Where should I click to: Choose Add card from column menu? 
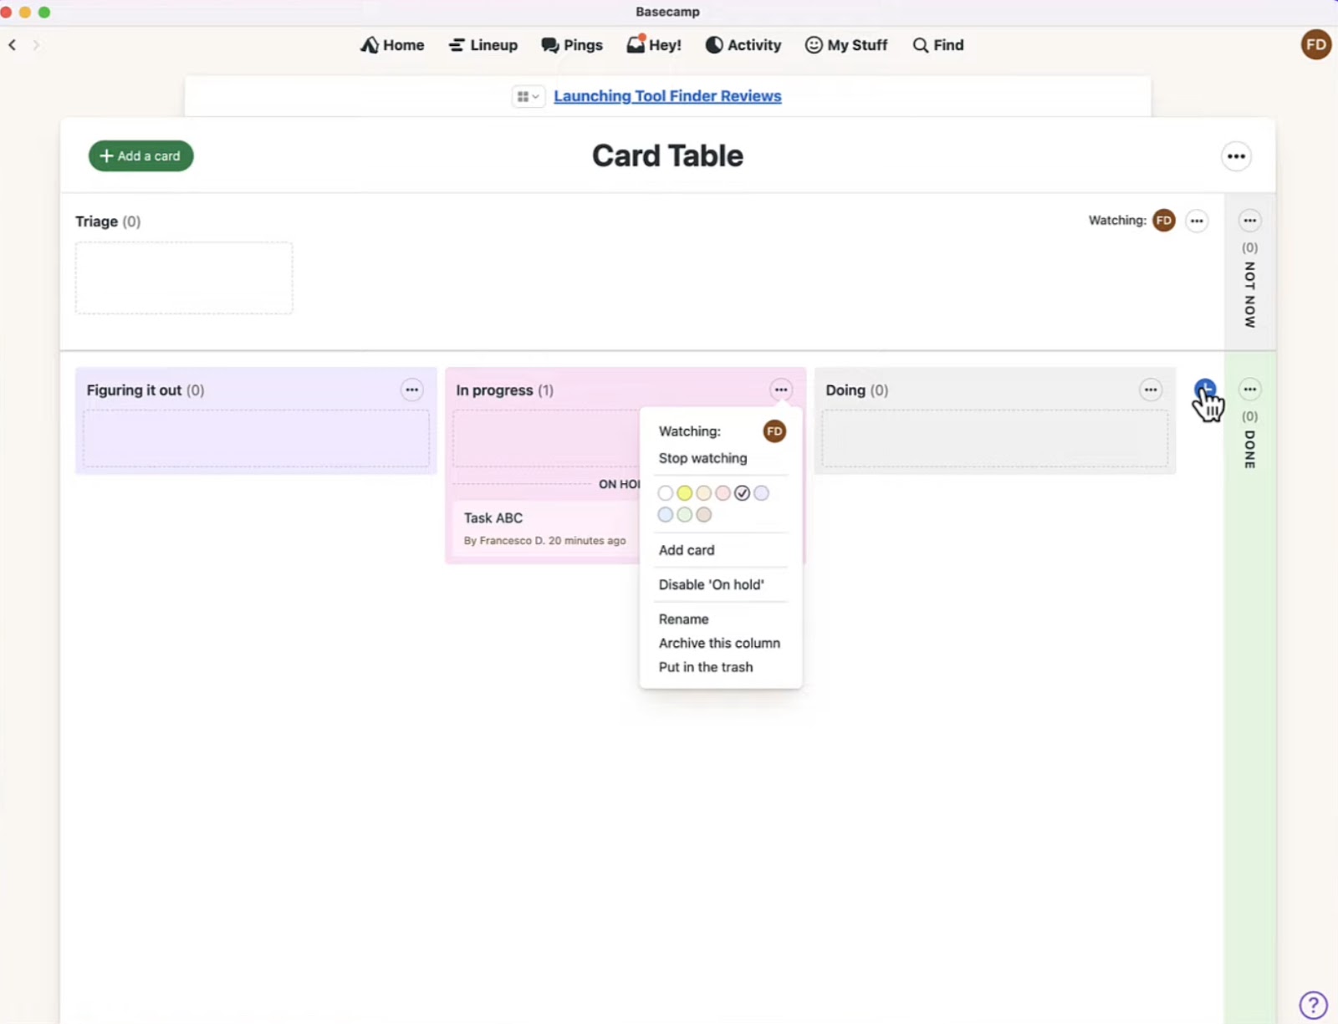click(x=687, y=550)
